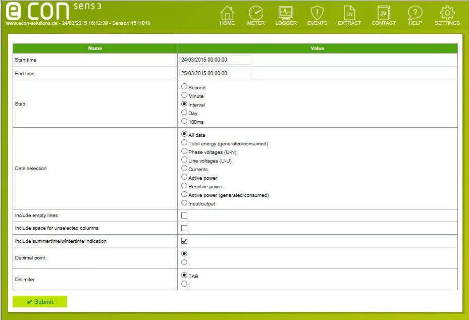This screenshot has height=320, width=469.
Task: Uncheck summertime/wintertime indication checkbox
Action: point(184,241)
